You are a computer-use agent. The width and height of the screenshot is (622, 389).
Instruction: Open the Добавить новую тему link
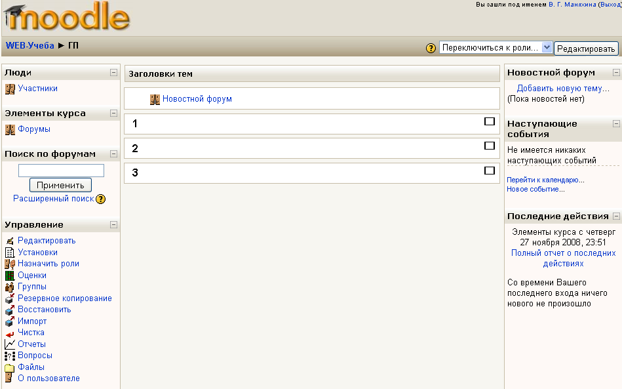563,89
